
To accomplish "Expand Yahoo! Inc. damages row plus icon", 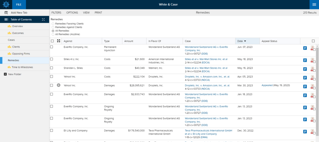I will [x=59, y=85].
